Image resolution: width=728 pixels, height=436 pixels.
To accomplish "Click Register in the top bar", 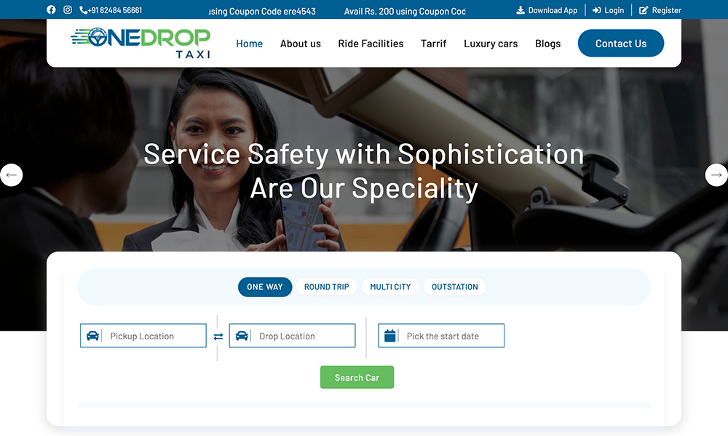I will 660,10.
